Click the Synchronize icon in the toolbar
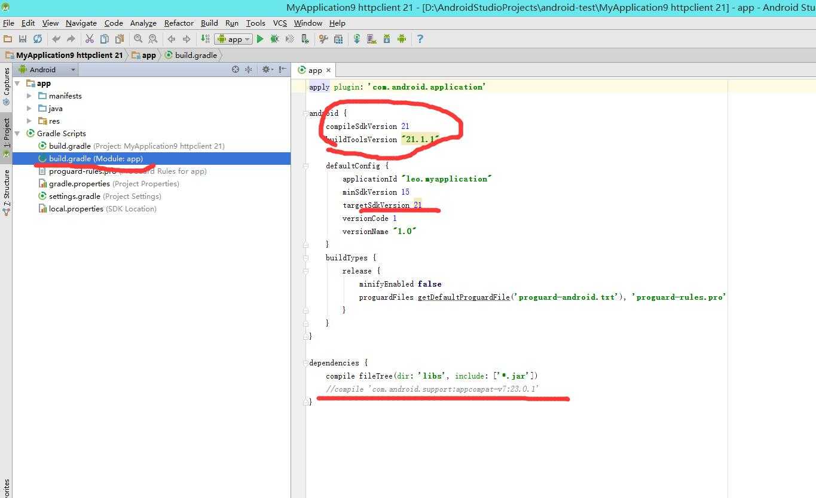Image resolution: width=816 pixels, height=498 pixels. 38,39
